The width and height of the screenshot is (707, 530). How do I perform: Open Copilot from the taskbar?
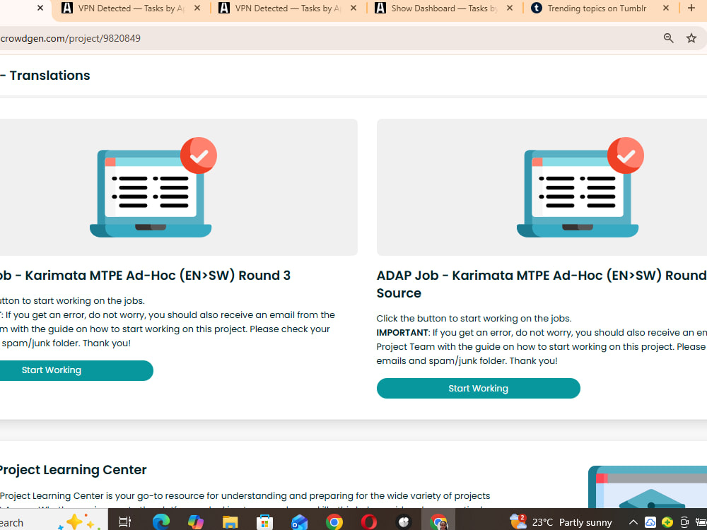click(x=195, y=522)
